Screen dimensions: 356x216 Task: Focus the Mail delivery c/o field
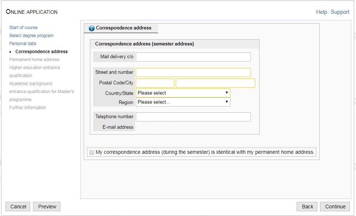pyautogui.click(x=193, y=57)
